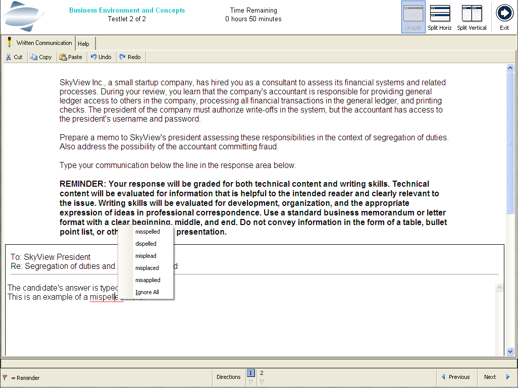Click the Exit icon

(504, 17)
